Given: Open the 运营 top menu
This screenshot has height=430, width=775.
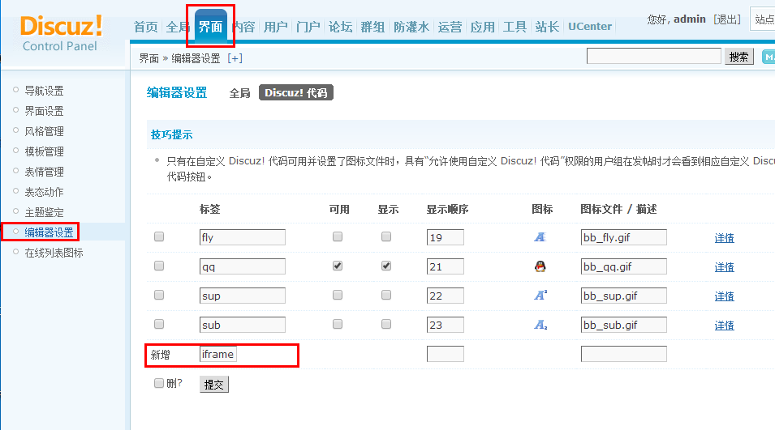Looking at the screenshot, I should 450,27.
